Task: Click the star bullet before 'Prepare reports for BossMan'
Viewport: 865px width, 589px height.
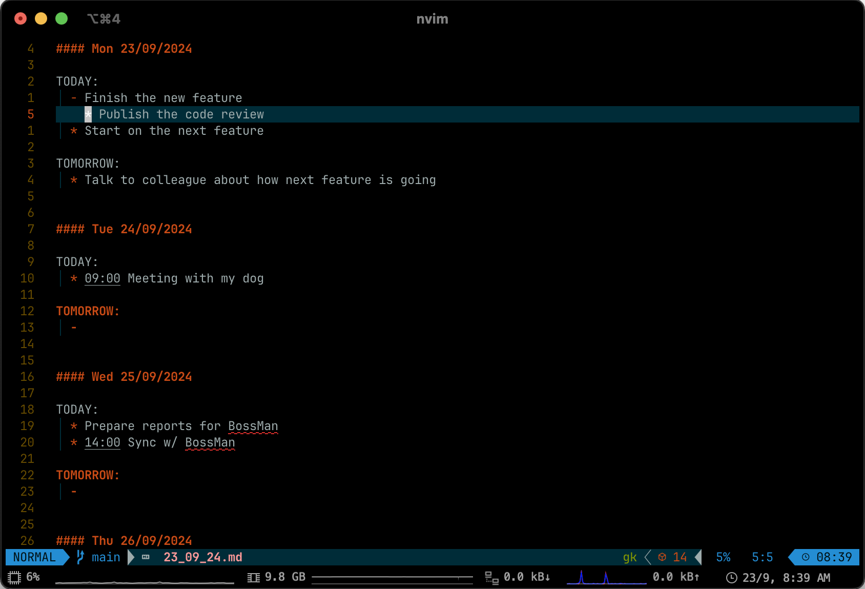Action: pos(74,426)
